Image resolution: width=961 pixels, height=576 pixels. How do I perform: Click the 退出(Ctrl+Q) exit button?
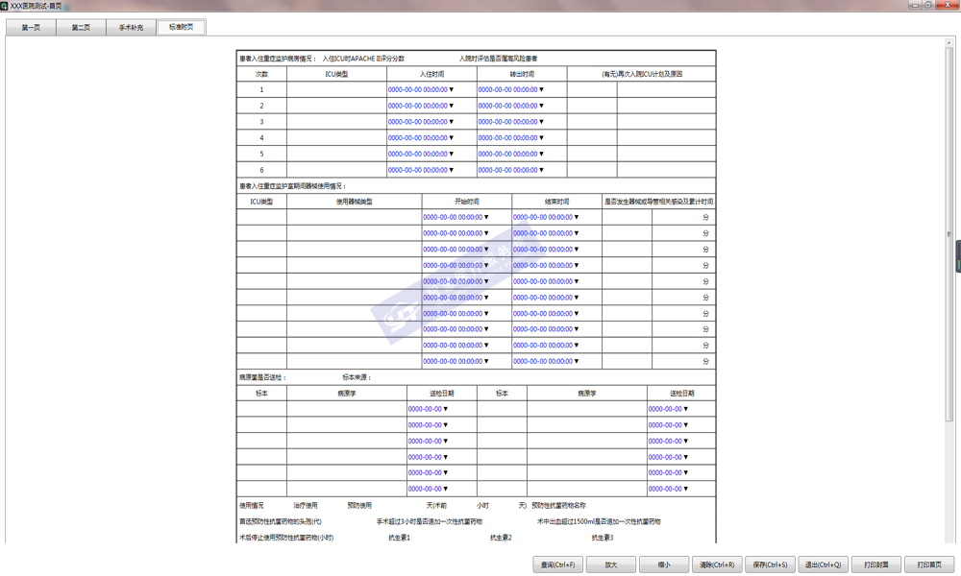[823, 565]
